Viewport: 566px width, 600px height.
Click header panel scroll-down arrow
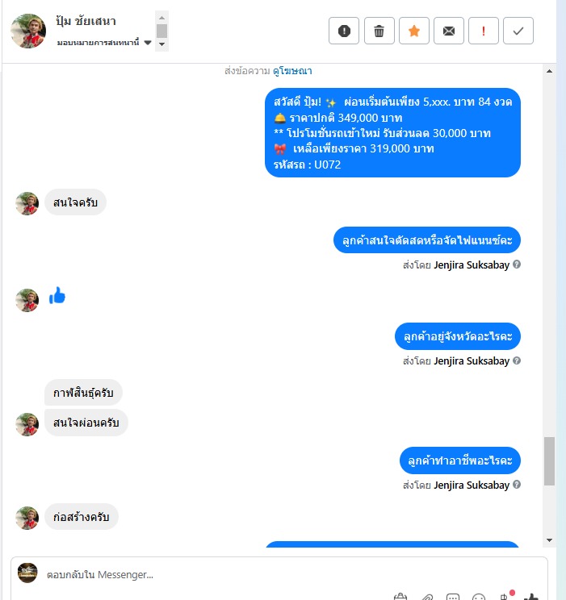[161, 44]
